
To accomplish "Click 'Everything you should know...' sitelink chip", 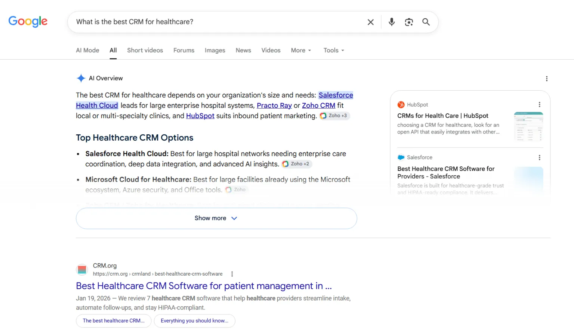I will click(x=195, y=321).
